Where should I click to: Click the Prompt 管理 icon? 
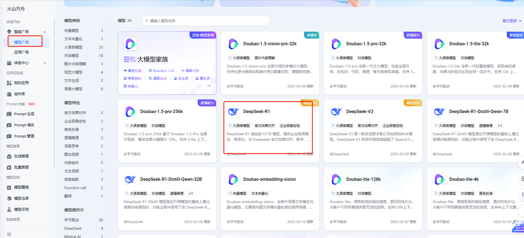[9, 136]
